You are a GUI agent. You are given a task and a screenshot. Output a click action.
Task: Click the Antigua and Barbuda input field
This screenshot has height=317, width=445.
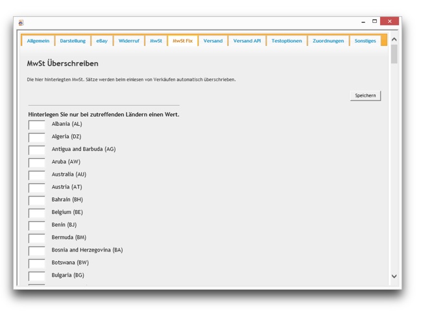tap(36, 150)
